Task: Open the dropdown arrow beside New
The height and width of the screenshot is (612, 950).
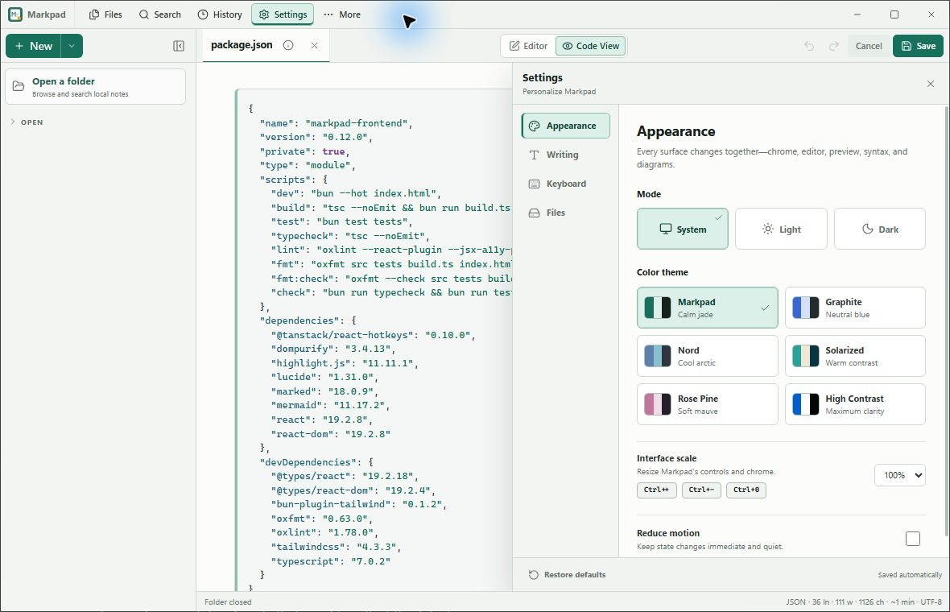Action: click(x=72, y=46)
